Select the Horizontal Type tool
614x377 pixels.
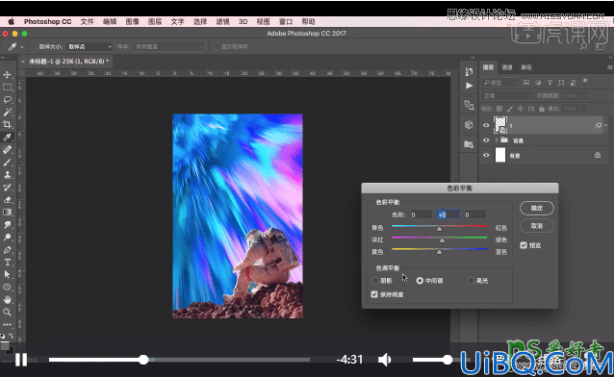click(x=7, y=263)
